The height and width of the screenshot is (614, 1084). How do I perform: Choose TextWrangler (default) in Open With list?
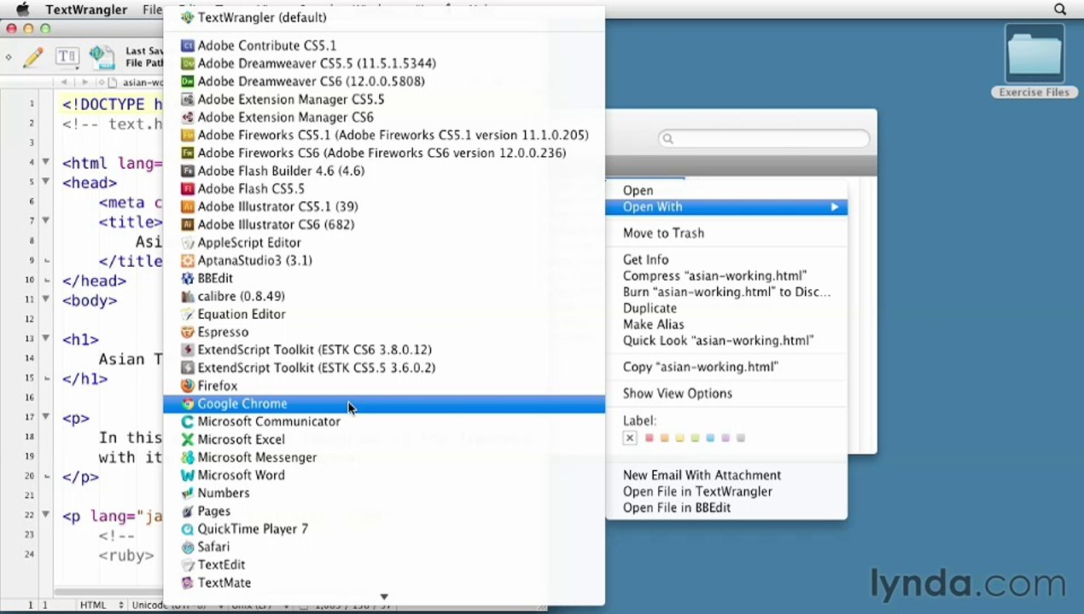coord(383,17)
